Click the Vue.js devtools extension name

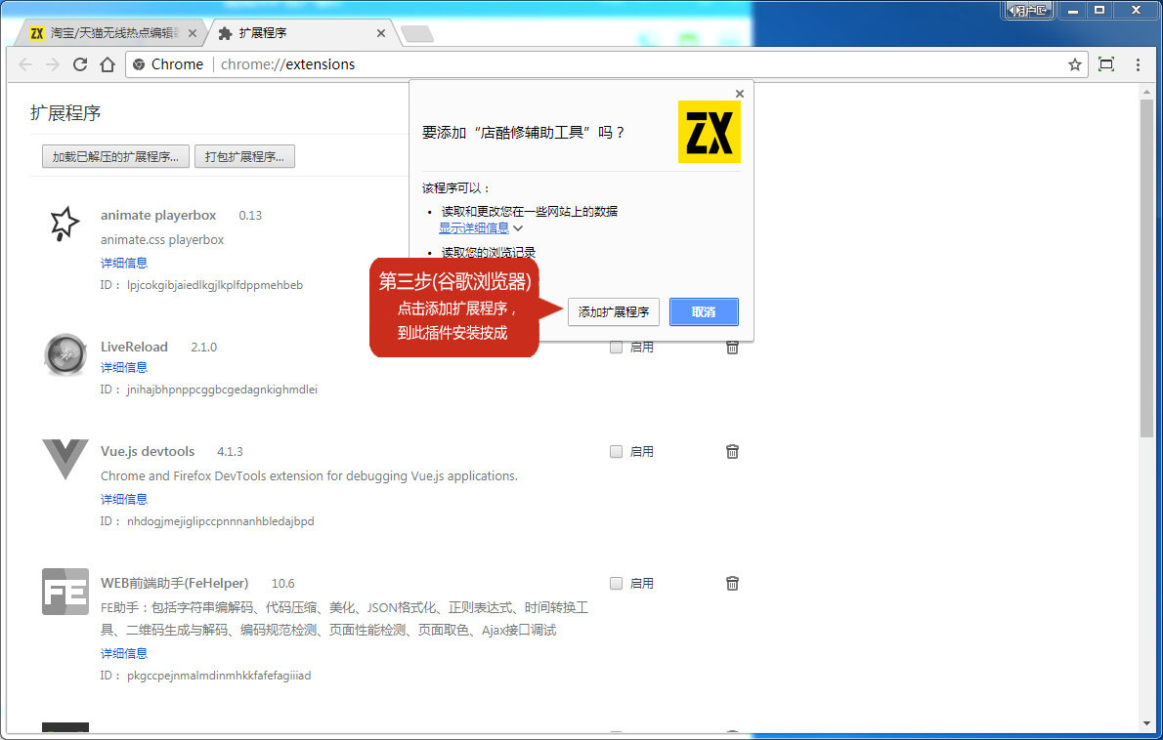coord(148,451)
